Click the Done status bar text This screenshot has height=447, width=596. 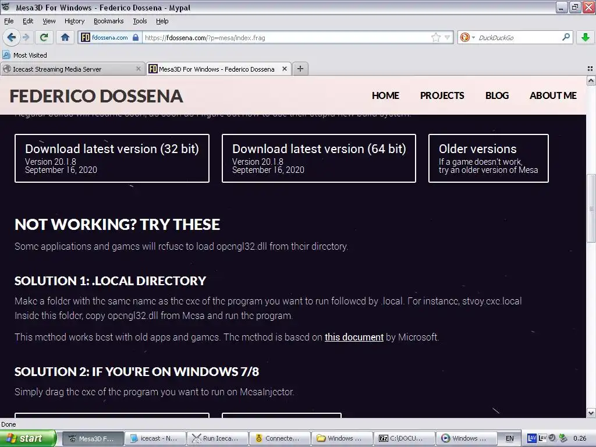tap(9, 424)
